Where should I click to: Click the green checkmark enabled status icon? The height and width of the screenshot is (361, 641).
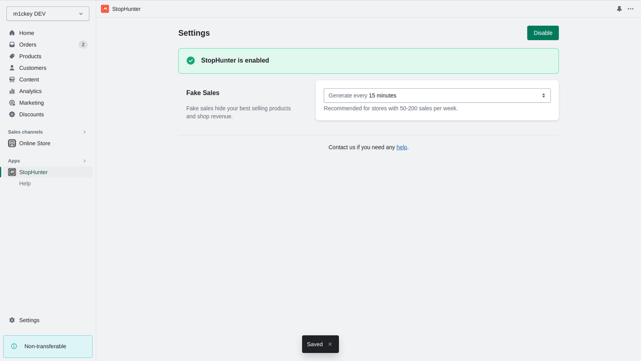coord(191,61)
